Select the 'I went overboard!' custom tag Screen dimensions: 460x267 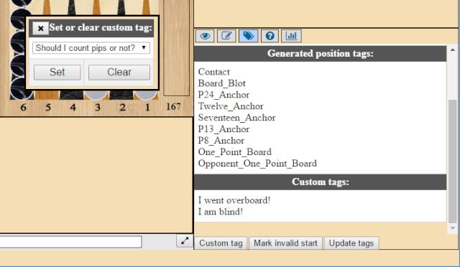click(234, 200)
